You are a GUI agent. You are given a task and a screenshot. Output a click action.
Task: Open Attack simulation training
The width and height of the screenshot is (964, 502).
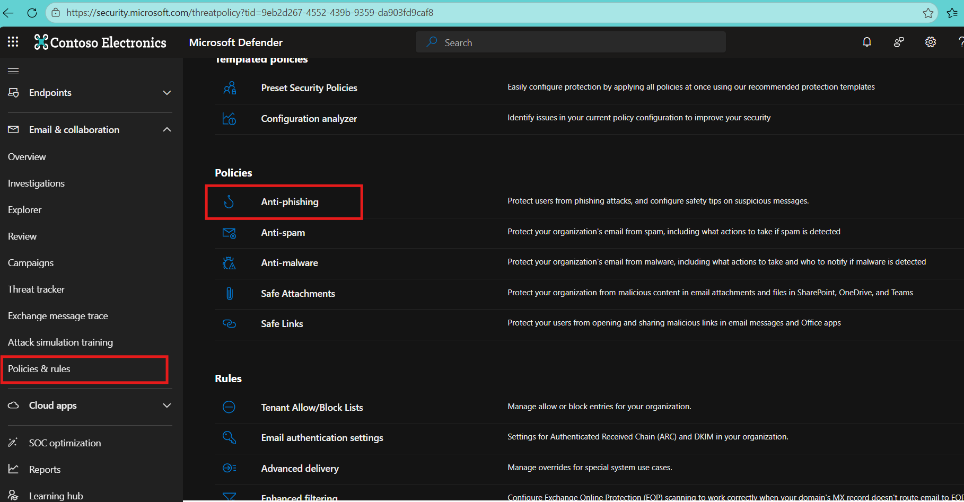60,342
